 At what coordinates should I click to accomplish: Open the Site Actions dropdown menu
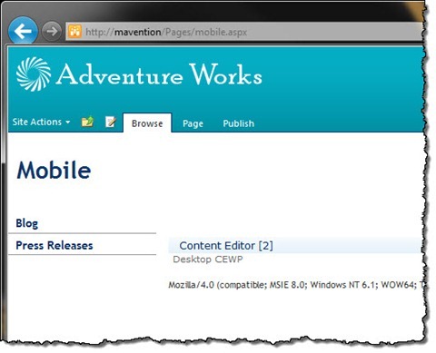coord(41,122)
